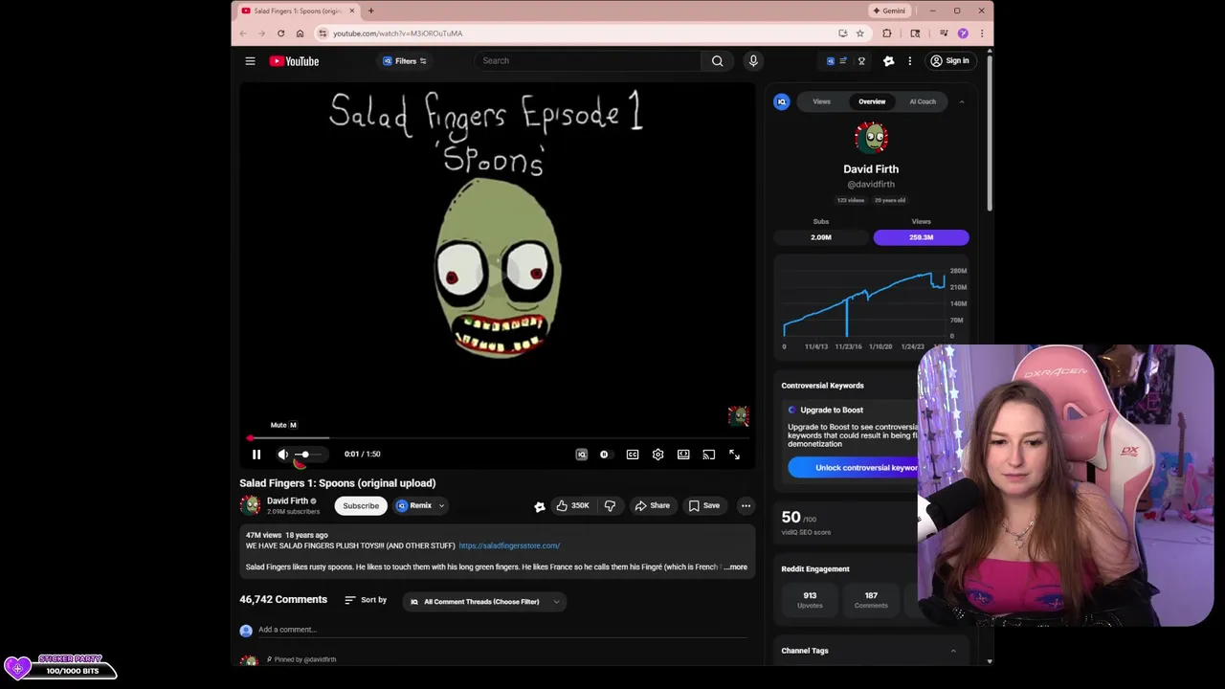This screenshot has height=689, width=1225.
Task: Like the video (350K)
Action: coord(572,505)
